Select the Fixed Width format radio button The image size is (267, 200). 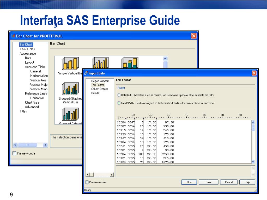[119, 103]
